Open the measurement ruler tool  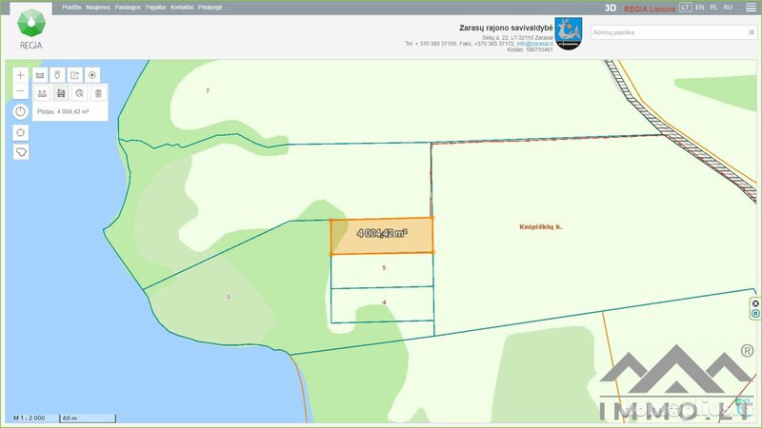pos(40,75)
